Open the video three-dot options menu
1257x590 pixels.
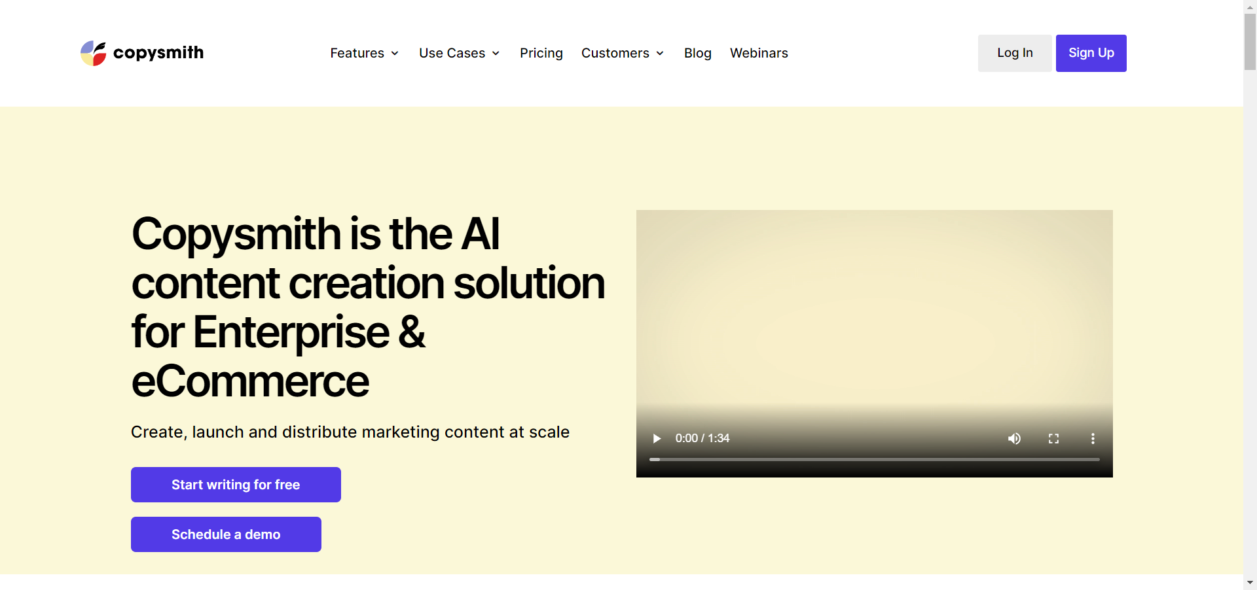(x=1093, y=438)
